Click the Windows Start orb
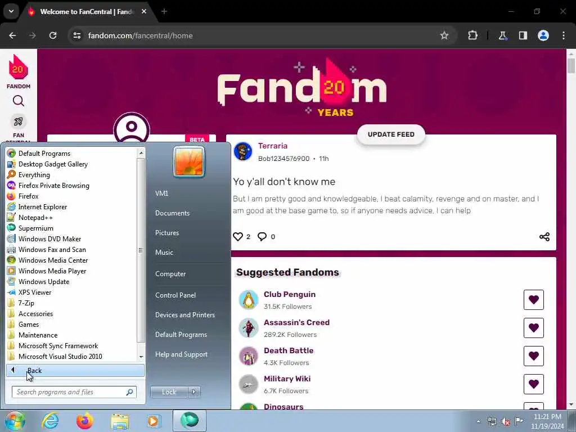The image size is (576, 432). coord(15,421)
